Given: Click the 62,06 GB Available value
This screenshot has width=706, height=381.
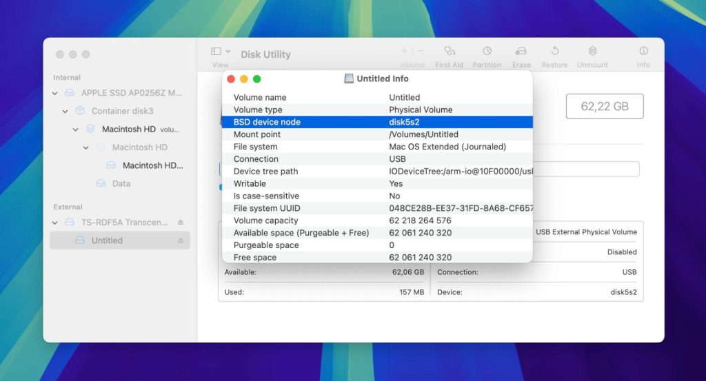Looking at the screenshot, I should tap(408, 272).
